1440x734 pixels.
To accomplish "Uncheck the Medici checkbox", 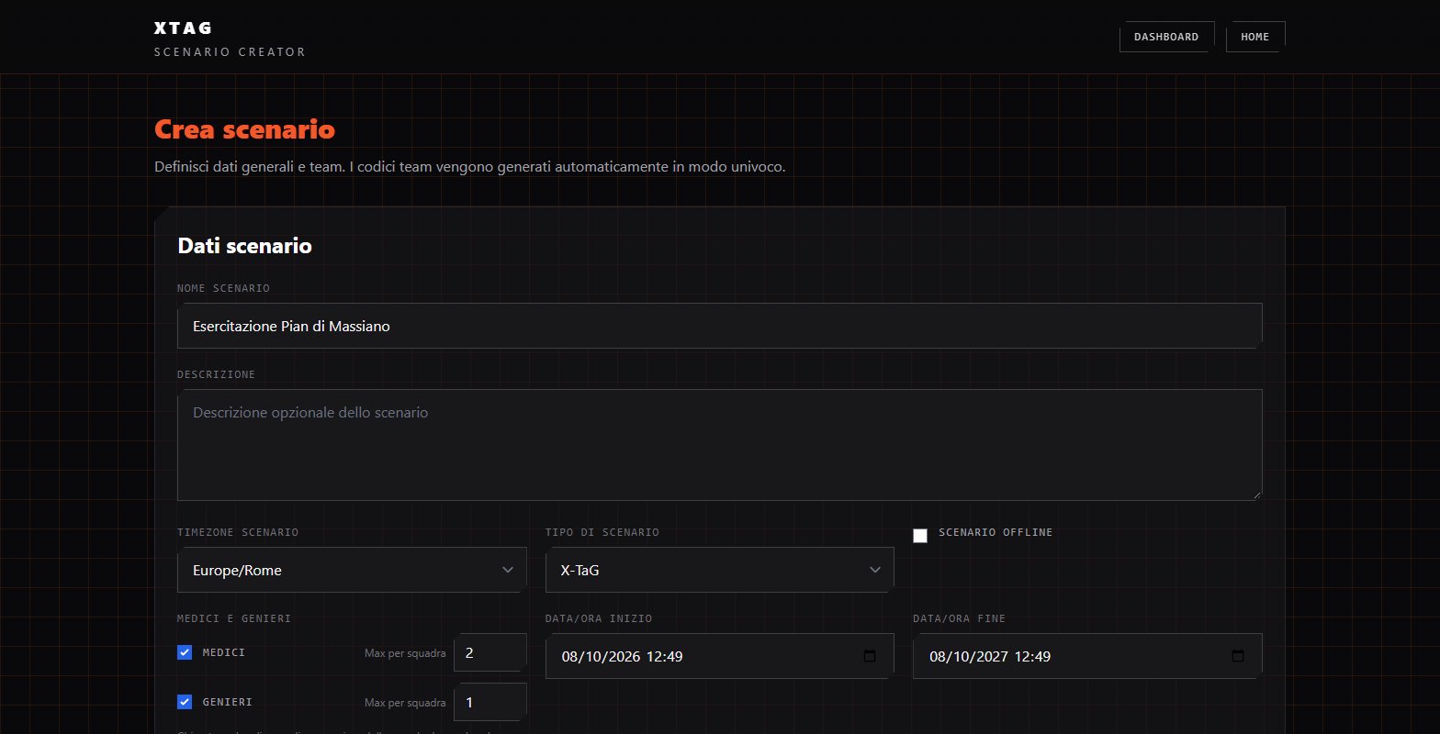I will tap(185, 652).
